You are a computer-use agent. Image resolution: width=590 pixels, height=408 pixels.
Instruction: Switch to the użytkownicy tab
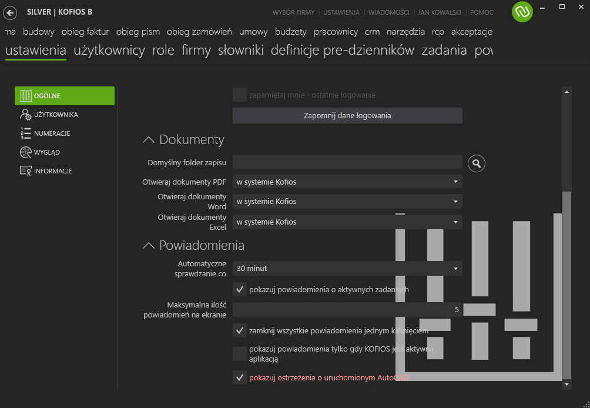[109, 50]
